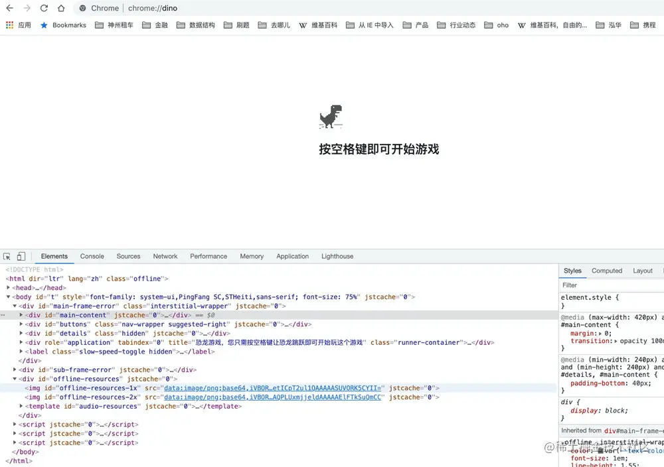Open the offline-resources-1x image data link
Viewport: 664px width, 467px height.
click(272, 388)
